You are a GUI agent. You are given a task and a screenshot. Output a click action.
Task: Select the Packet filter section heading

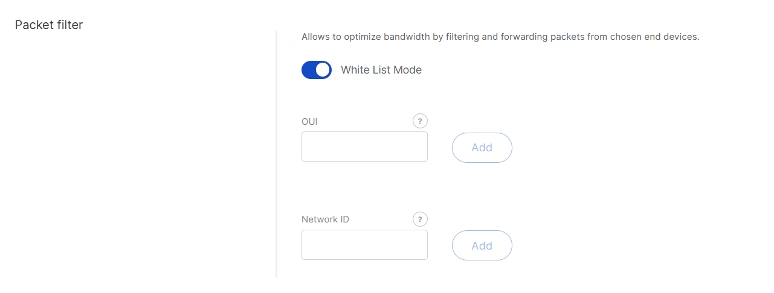tap(49, 25)
